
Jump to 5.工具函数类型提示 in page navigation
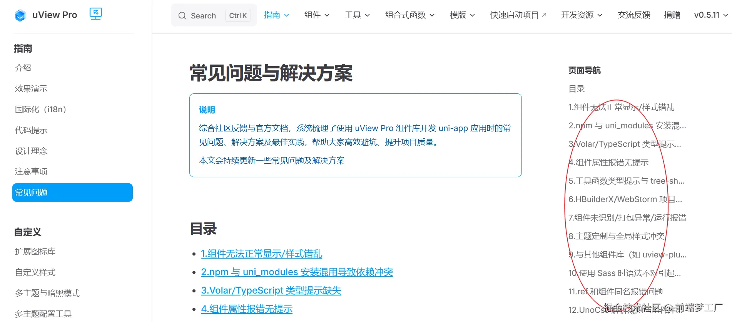click(x=627, y=181)
